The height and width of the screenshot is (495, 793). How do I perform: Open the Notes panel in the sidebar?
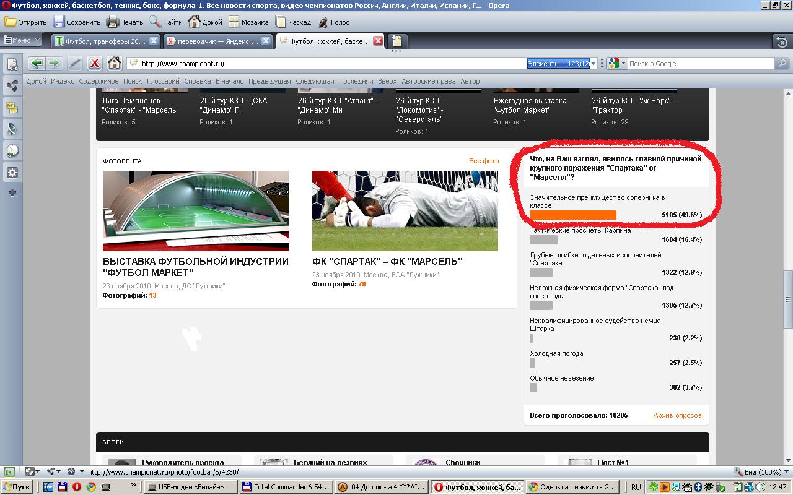[x=12, y=108]
